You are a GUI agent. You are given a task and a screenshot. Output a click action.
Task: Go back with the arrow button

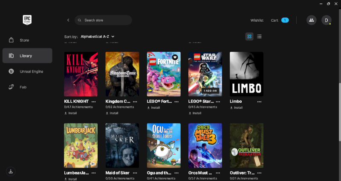[x=68, y=20]
